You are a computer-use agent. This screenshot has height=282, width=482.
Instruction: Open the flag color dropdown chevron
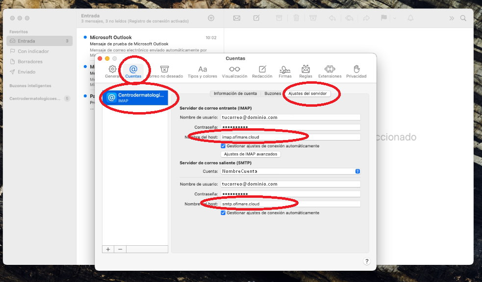click(395, 19)
